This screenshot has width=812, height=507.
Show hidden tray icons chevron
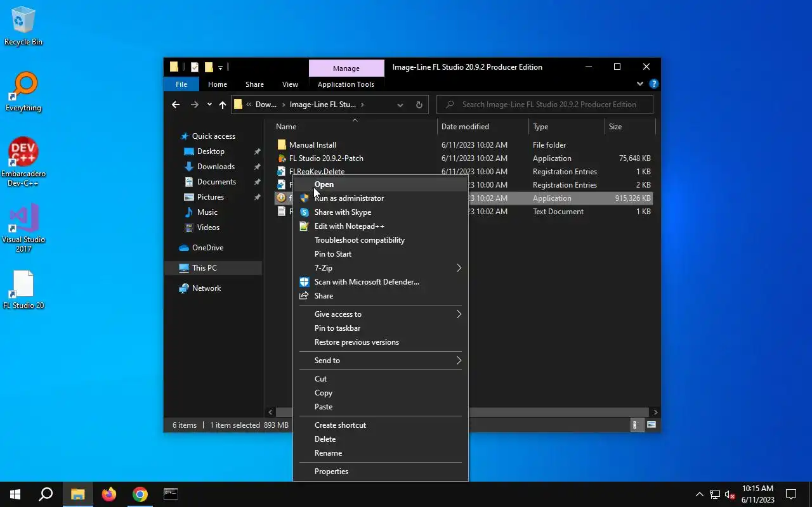[700, 494]
